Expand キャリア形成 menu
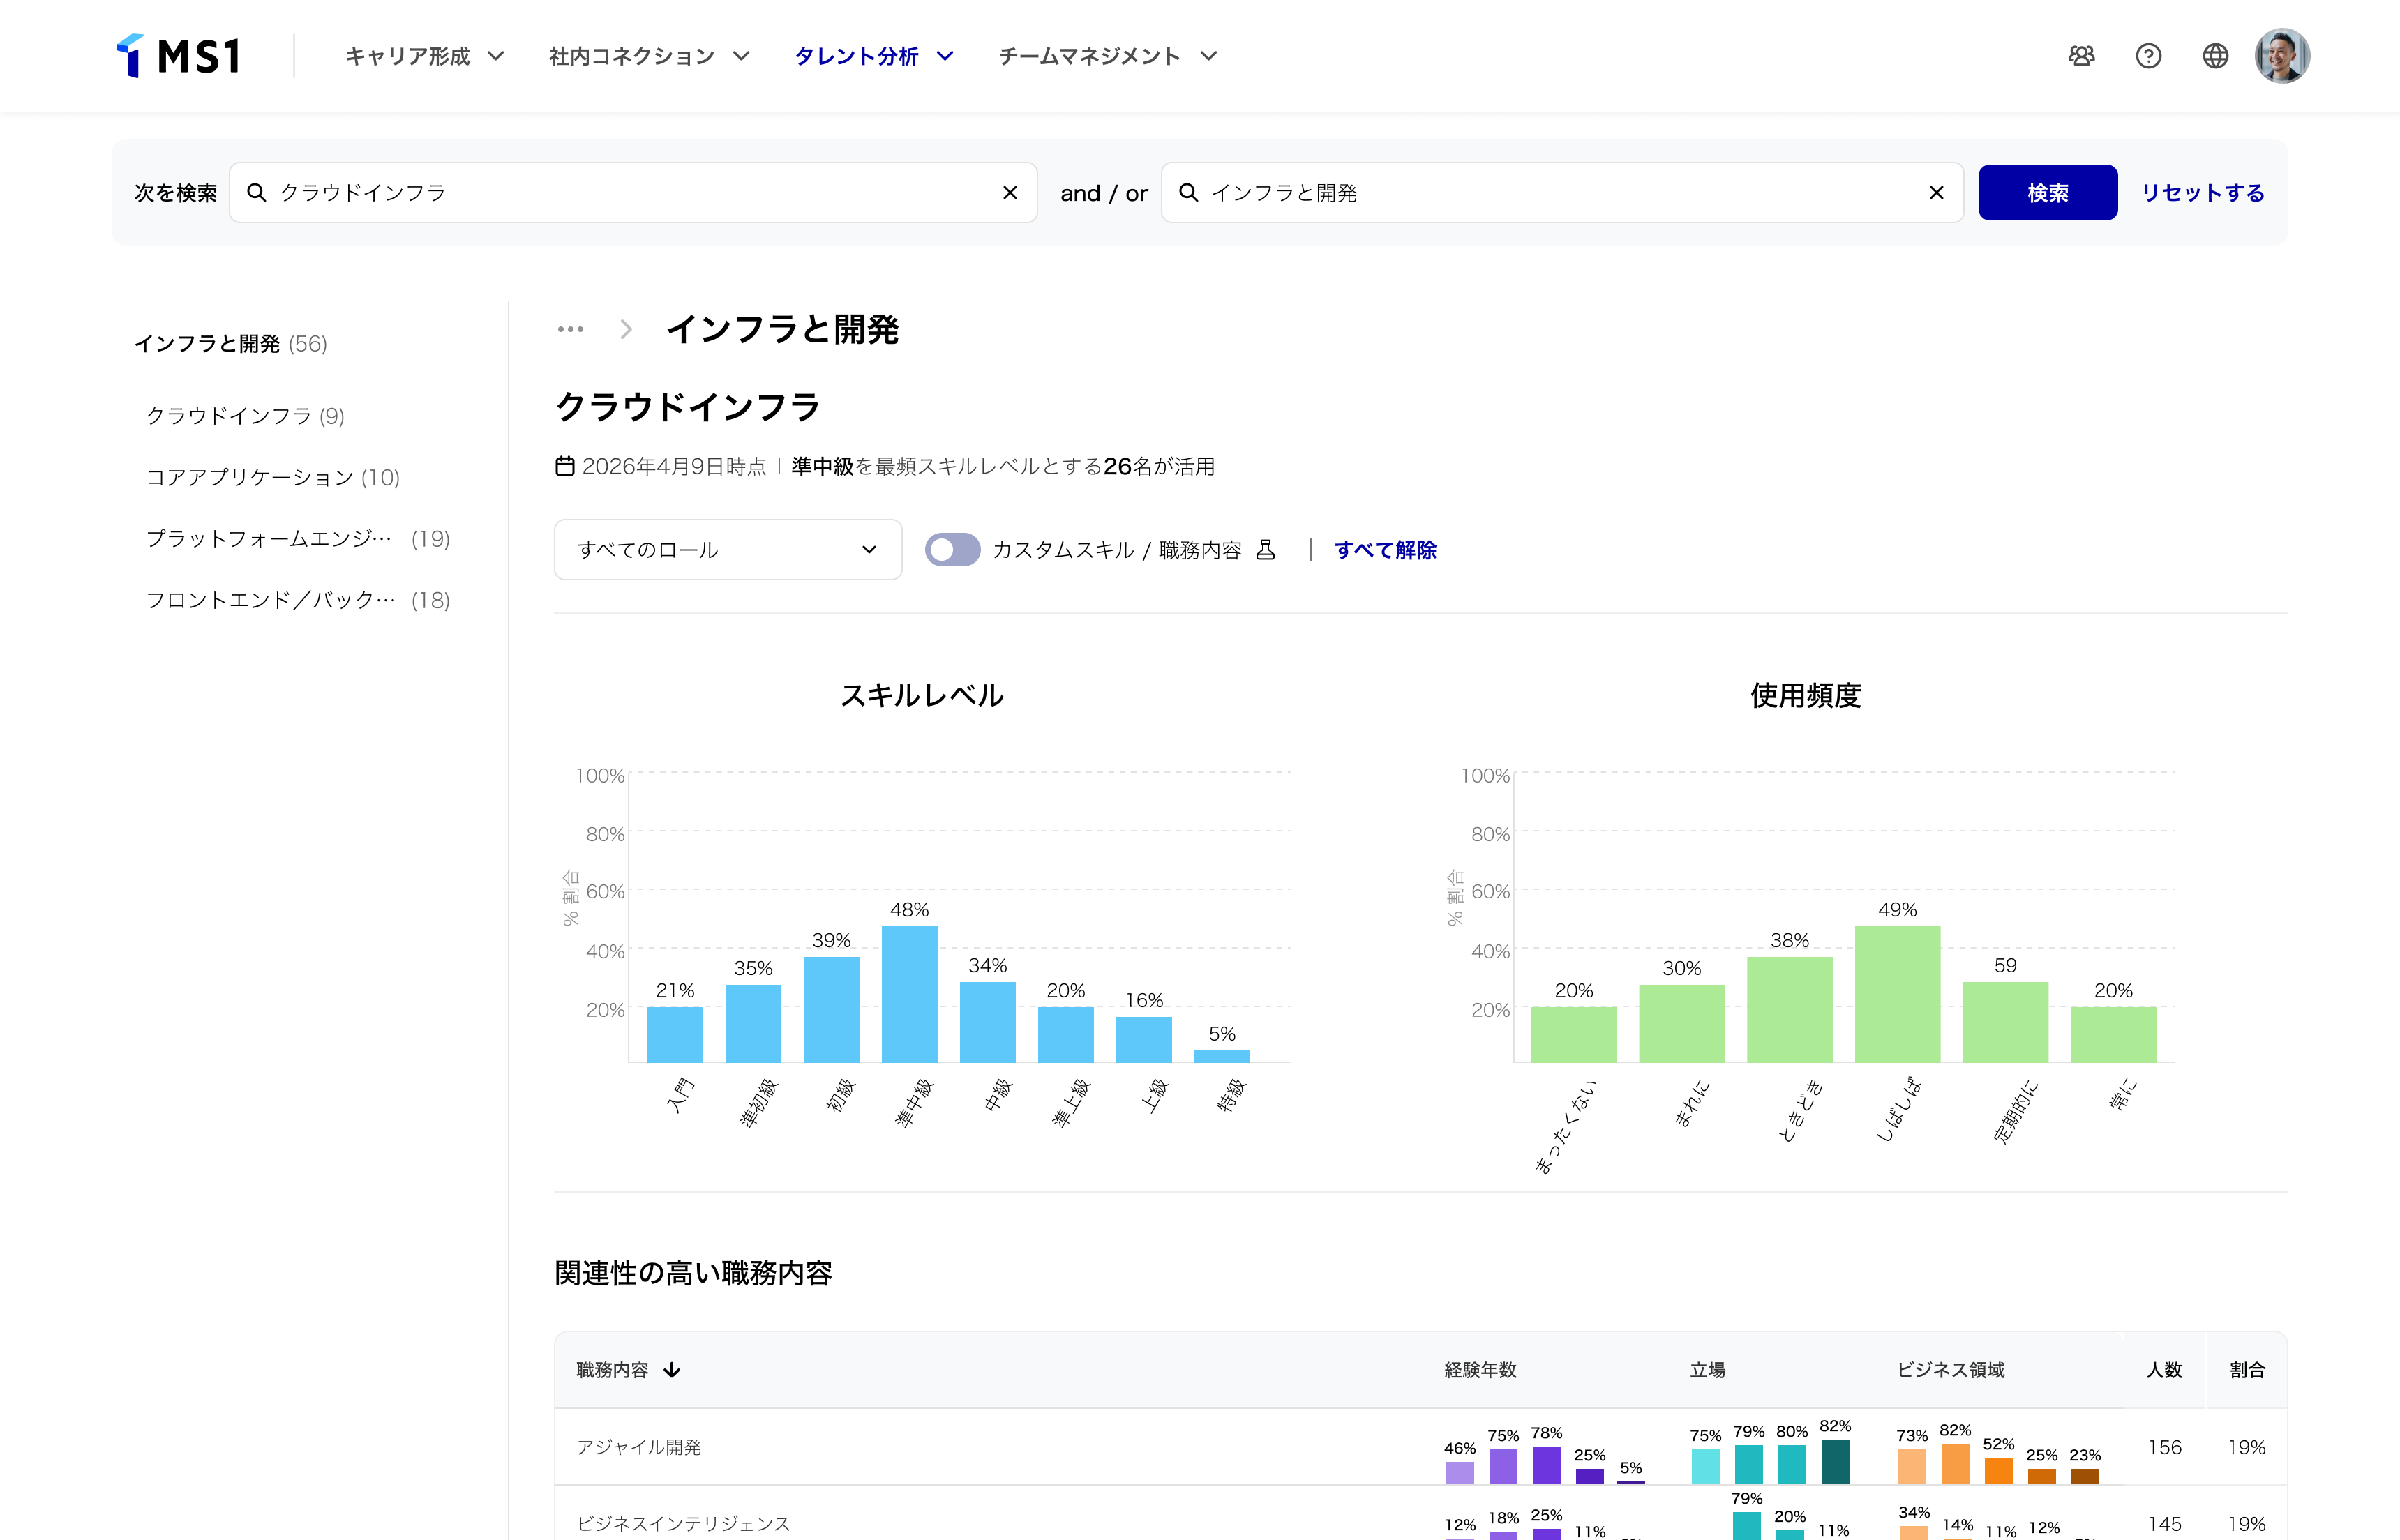This screenshot has width=2400, height=1540. click(425, 56)
